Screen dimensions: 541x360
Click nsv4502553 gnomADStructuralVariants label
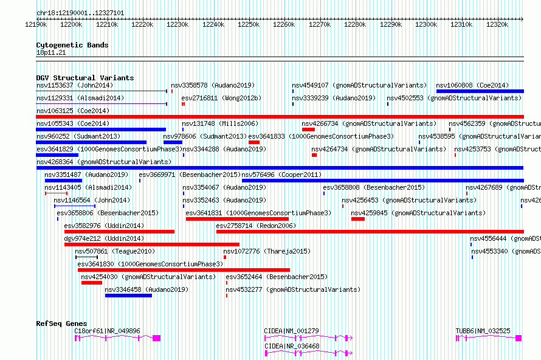(454, 98)
